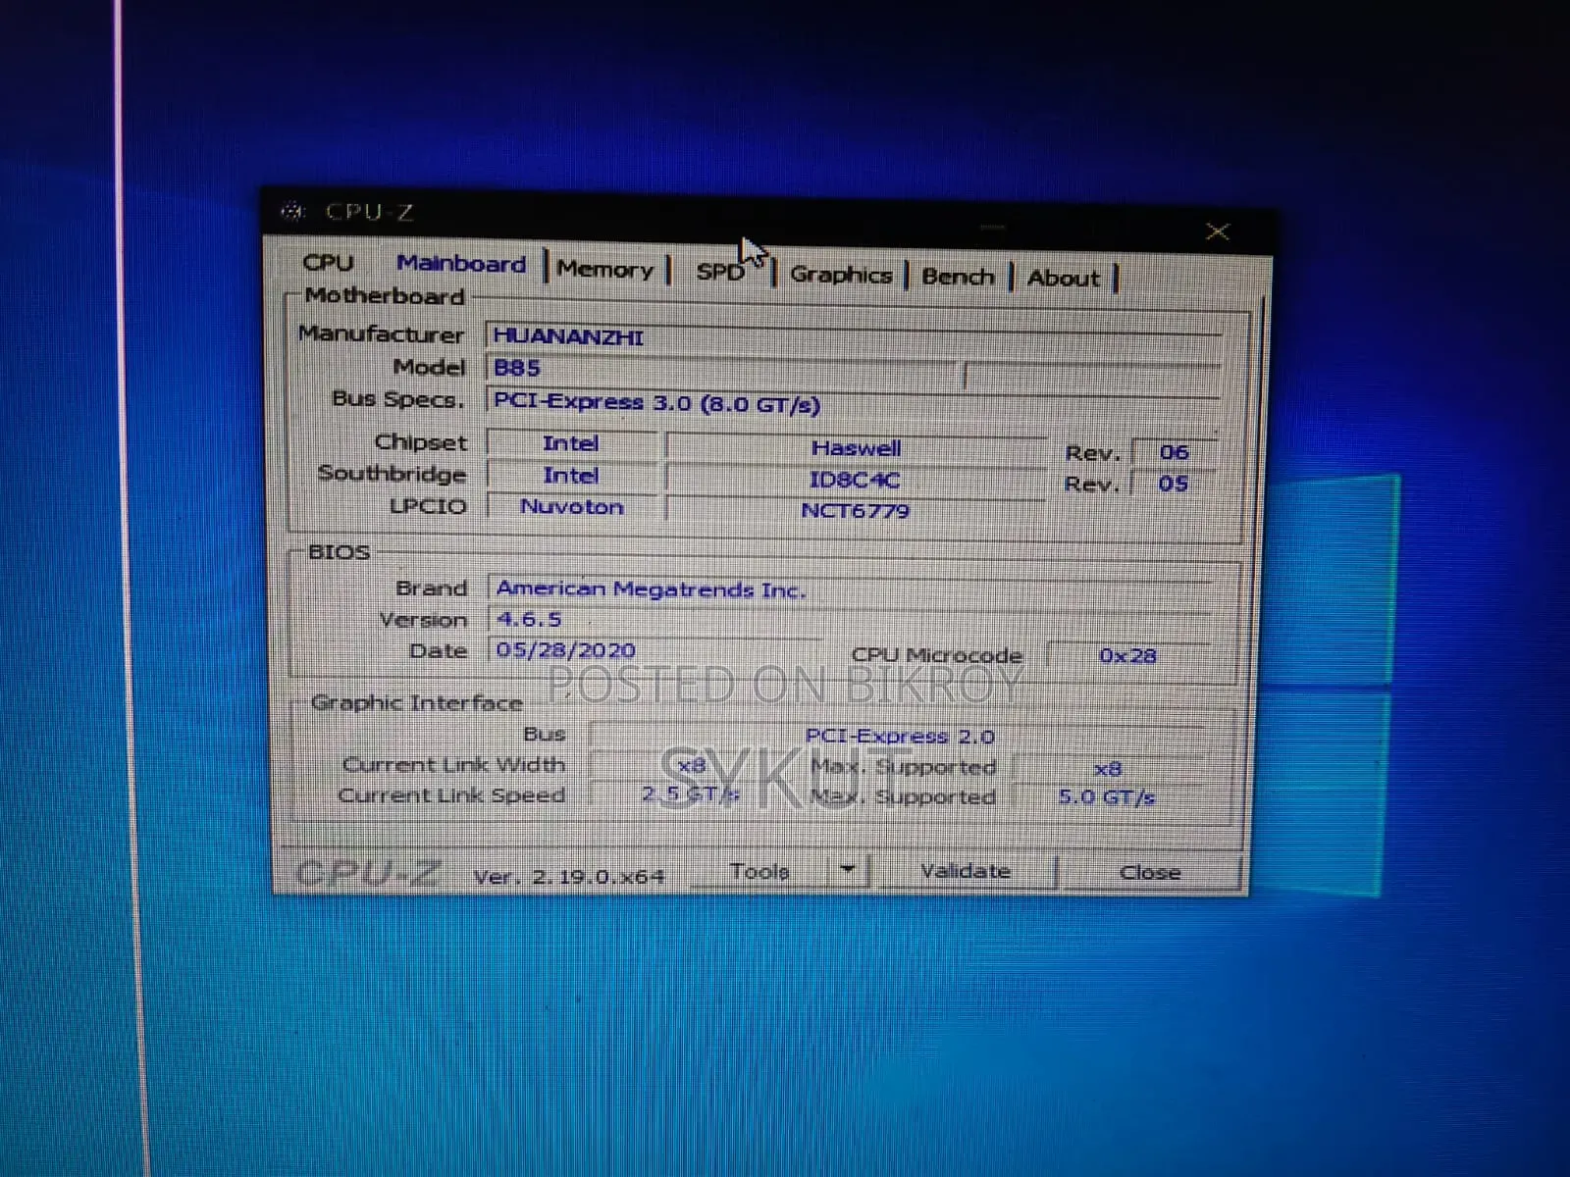1570x1177 pixels.
Task: Click the HUANANZHI manufacturer field
Action: pyautogui.click(x=854, y=336)
